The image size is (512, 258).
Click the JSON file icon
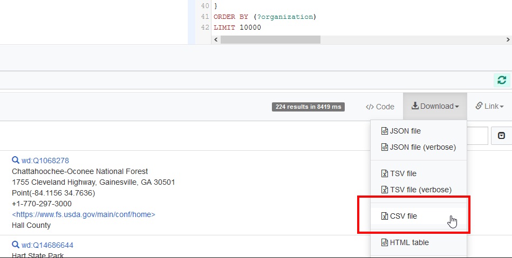pyautogui.click(x=385, y=131)
